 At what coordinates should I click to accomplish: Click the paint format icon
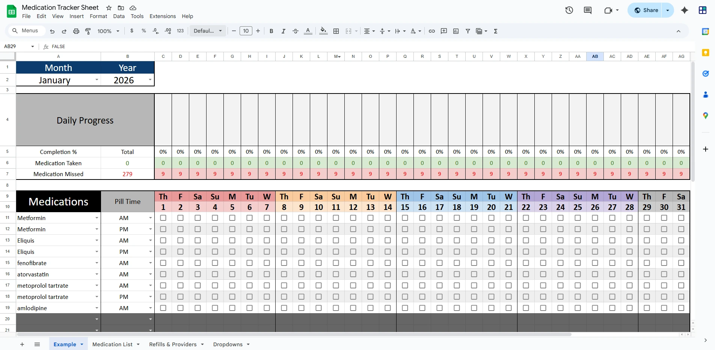pos(88,31)
